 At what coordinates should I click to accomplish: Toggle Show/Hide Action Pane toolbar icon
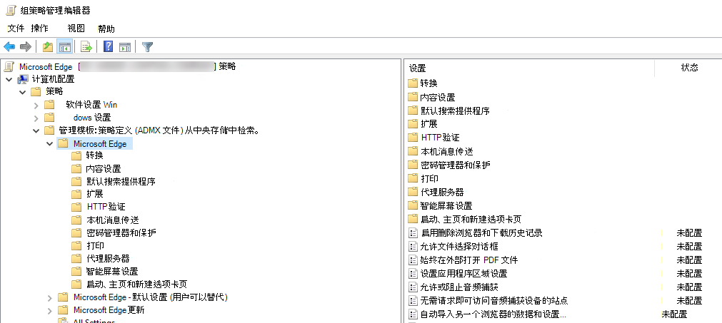tap(125, 46)
